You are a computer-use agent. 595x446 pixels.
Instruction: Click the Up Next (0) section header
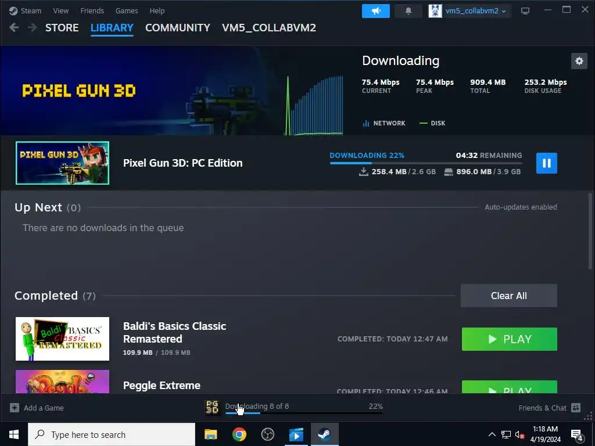coord(48,207)
